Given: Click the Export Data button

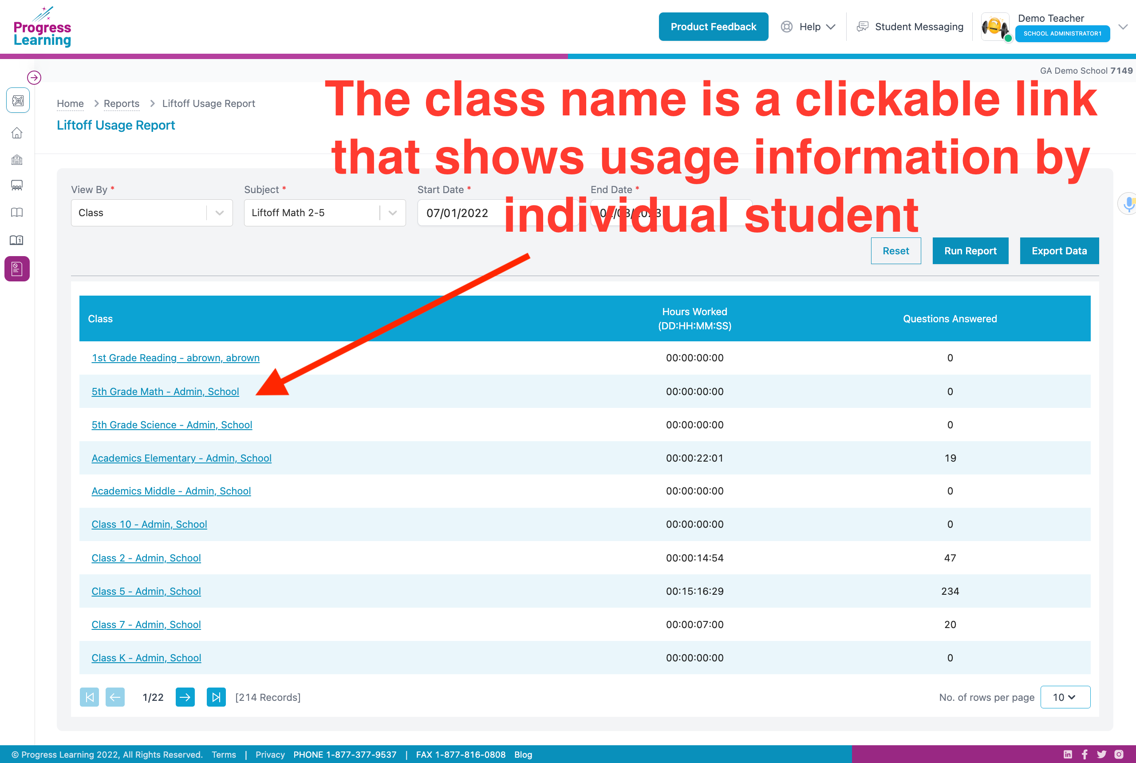Looking at the screenshot, I should (x=1059, y=251).
